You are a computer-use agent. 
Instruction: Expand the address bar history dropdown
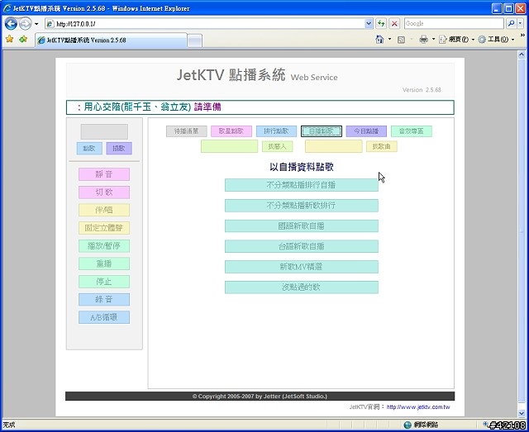tap(369, 24)
